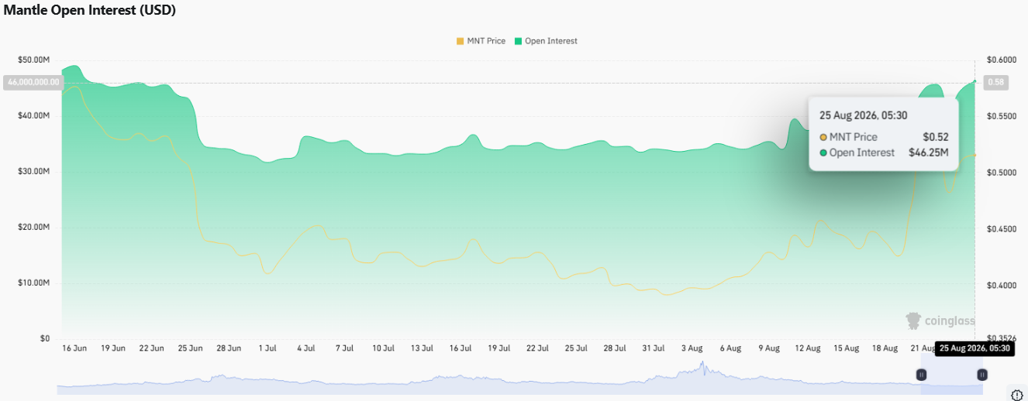
Task: Click the 9 Aug x-axis label
Action: 769,348
